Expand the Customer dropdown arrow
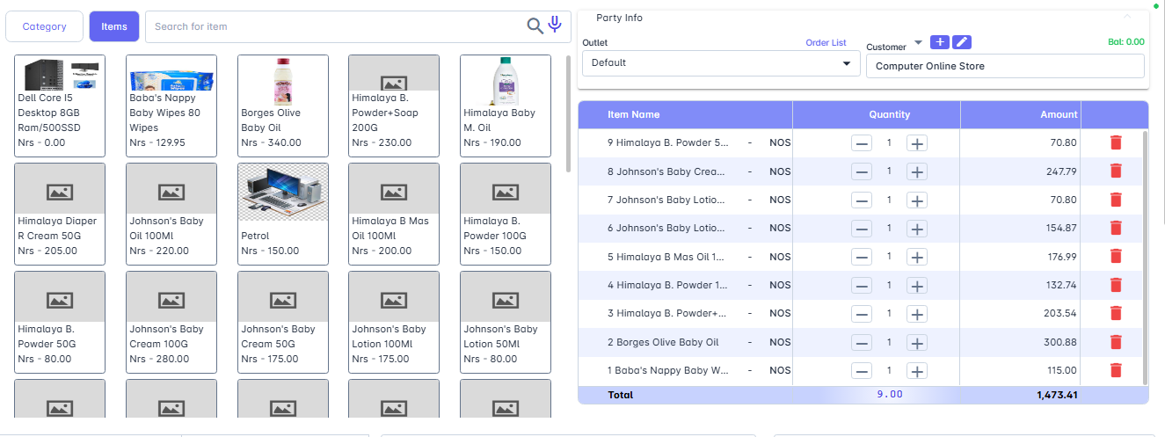The height and width of the screenshot is (437, 1165). pyautogui.click(x=918, y=42)
